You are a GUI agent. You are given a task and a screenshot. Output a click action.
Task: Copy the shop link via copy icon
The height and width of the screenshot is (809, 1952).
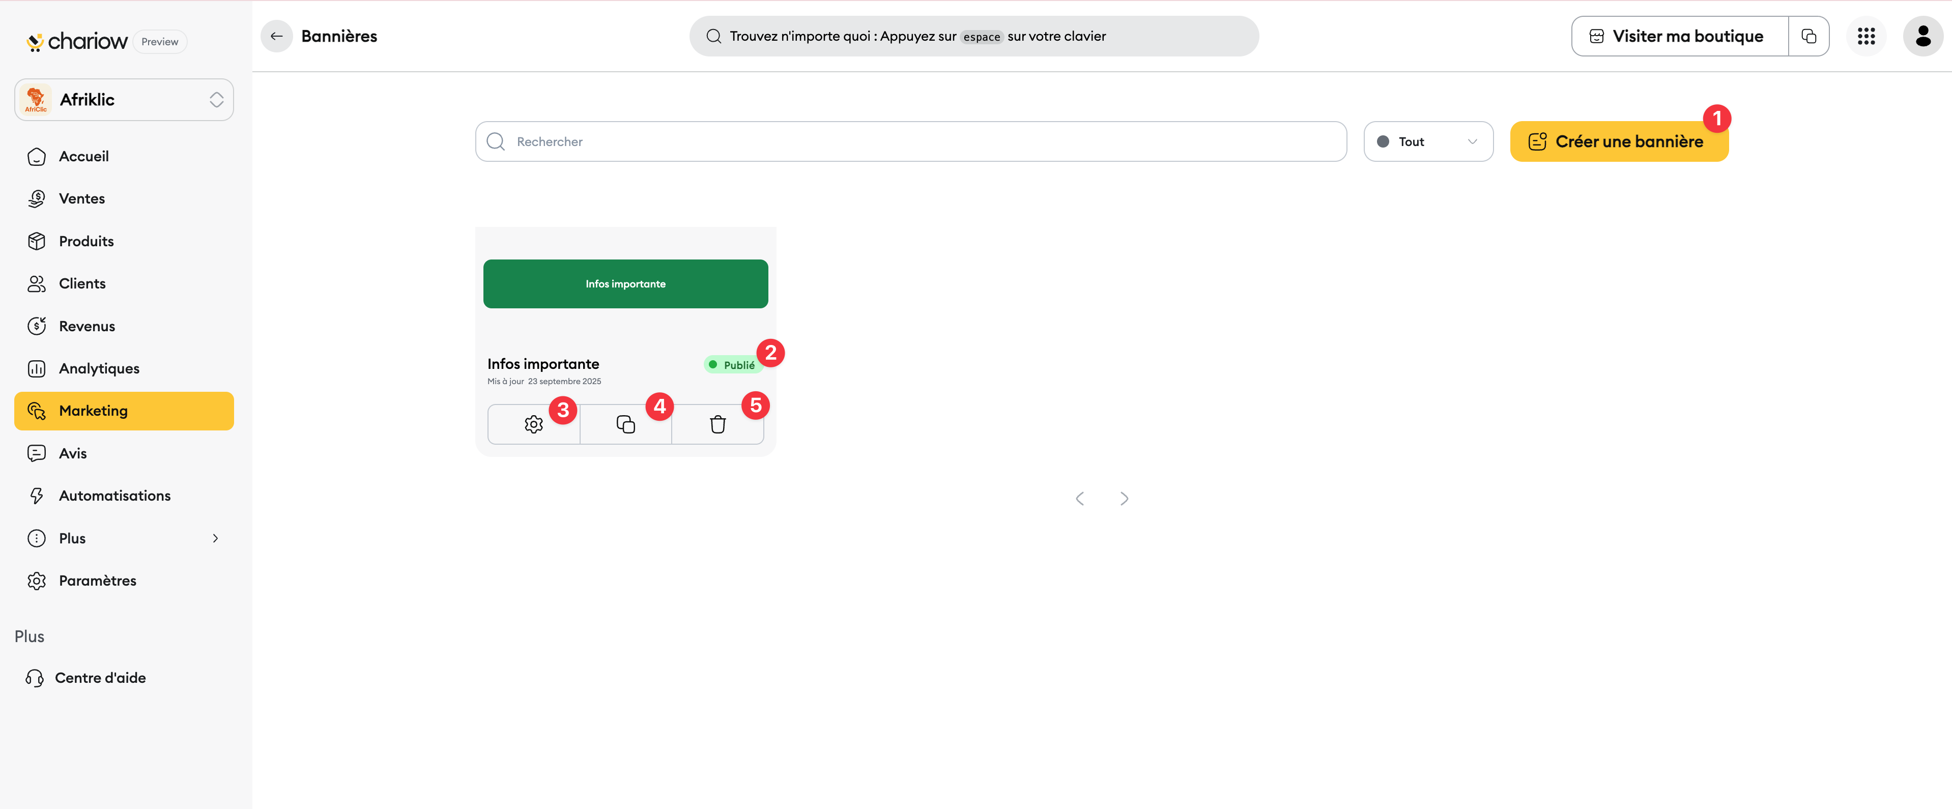tap(1809, 36)
